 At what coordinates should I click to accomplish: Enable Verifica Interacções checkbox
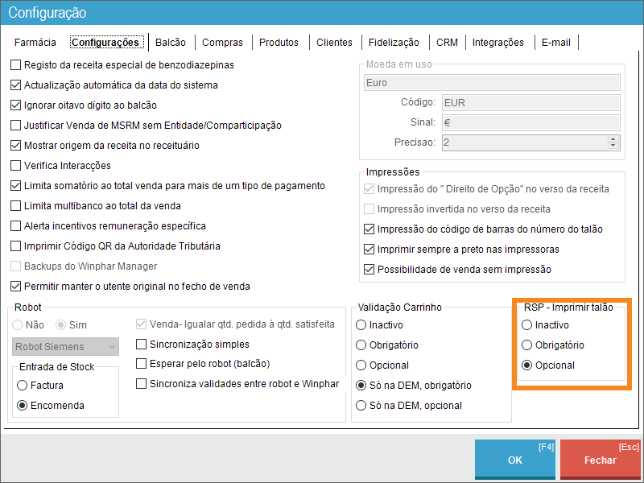pyautogui.click(x=16, y=165)
